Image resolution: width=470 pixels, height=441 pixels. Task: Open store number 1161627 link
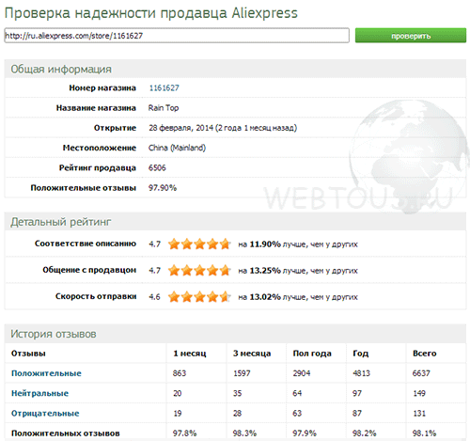164,87
